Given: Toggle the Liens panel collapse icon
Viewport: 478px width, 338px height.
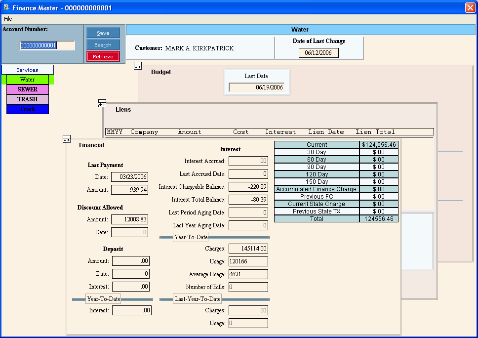Looking at the screenshot, I should click(x=102, y=103).
